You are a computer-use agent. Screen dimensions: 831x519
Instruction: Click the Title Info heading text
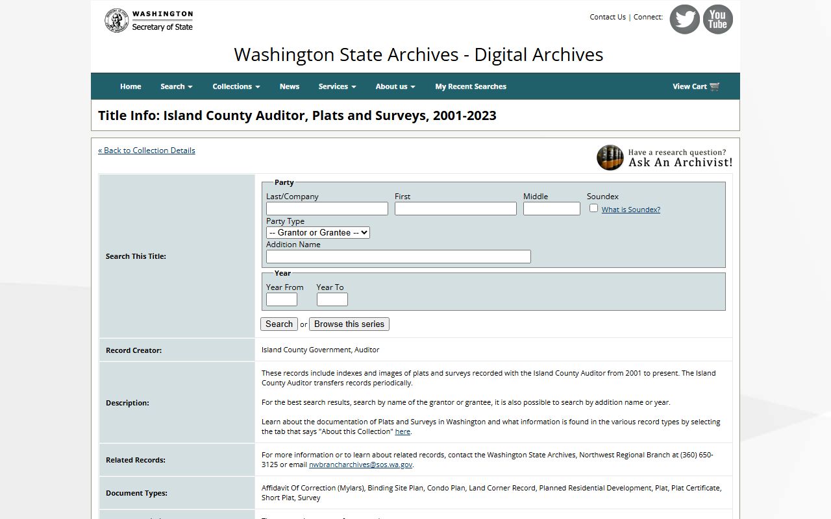pyautogui.click(x=297, y=115)
